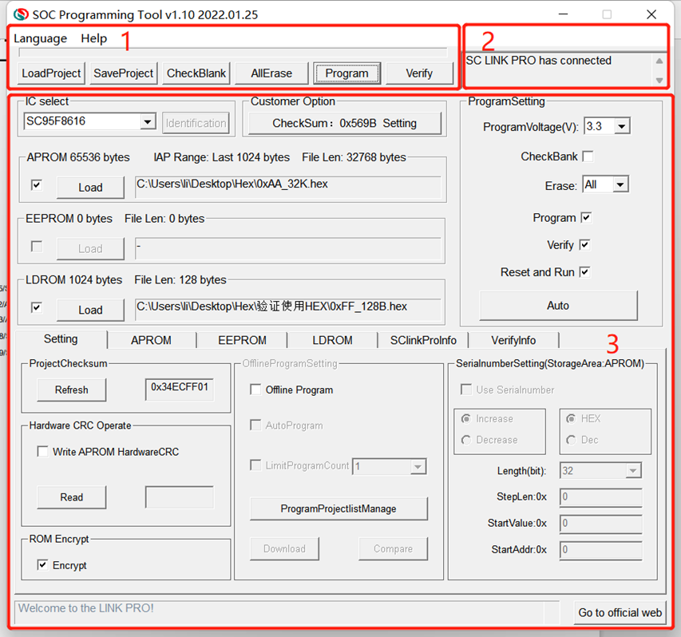This screenshot has width=681, height=637.
Task: Click the Program toolbar button
Action: tap(347, 73)
